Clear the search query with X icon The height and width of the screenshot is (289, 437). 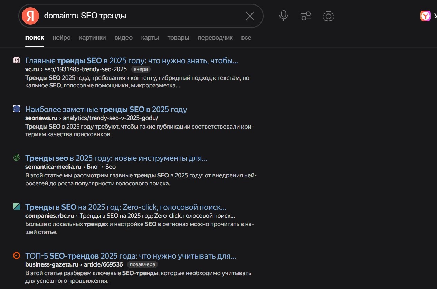click(x=249, y=16)
